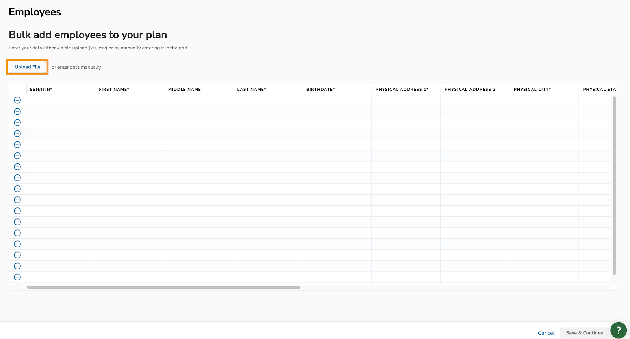Select first row Last Name cell
The width and height of the screenshot is (630, 339).
tap(267, 101)
